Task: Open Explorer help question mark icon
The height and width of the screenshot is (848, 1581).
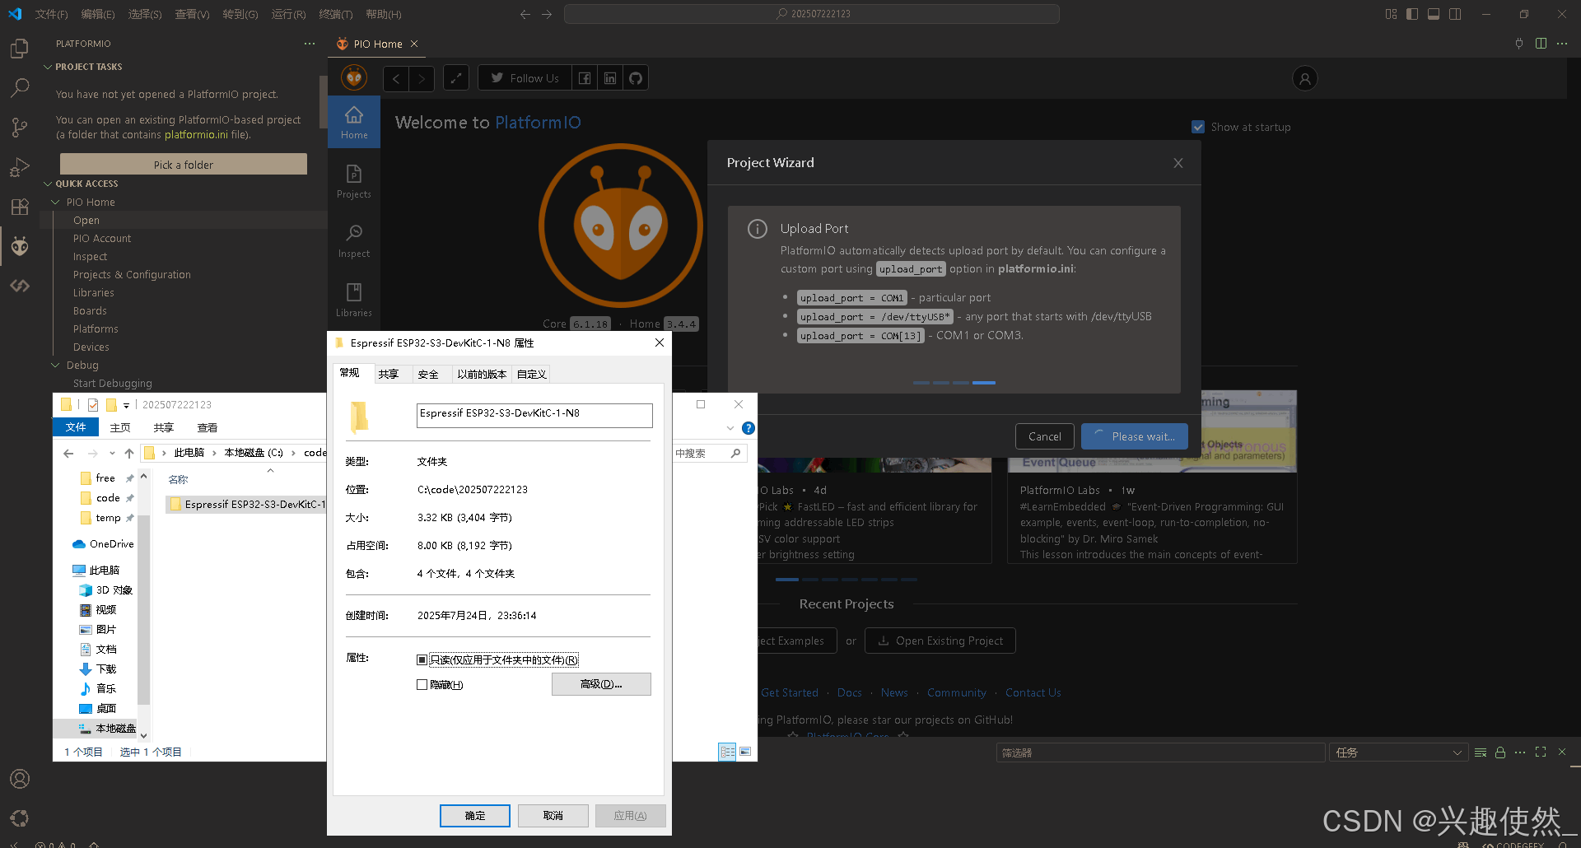Action: pyautogui.click(x=749, y=428)
